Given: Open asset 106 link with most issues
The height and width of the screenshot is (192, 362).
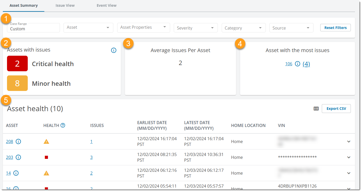Looking at the screenshot, I should coord(289,64).
